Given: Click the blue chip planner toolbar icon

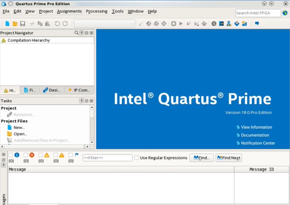Looking at the screenshot, I should click(222, 24).
